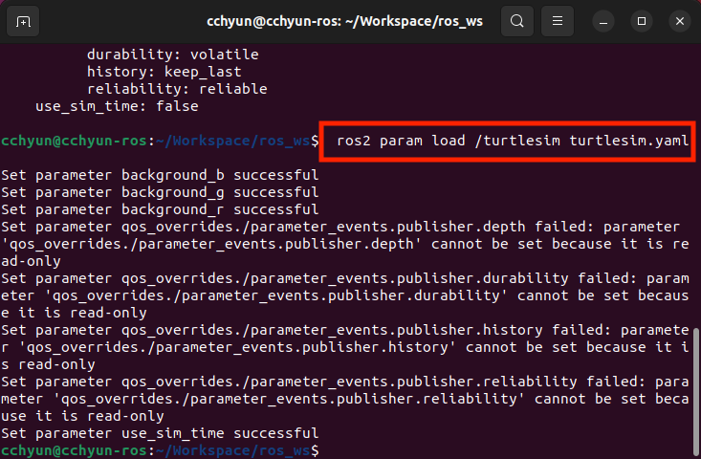The width and height of the screenshot is (701, 459).
Task: Minimize the terminal window
Action: click(603, 21)
